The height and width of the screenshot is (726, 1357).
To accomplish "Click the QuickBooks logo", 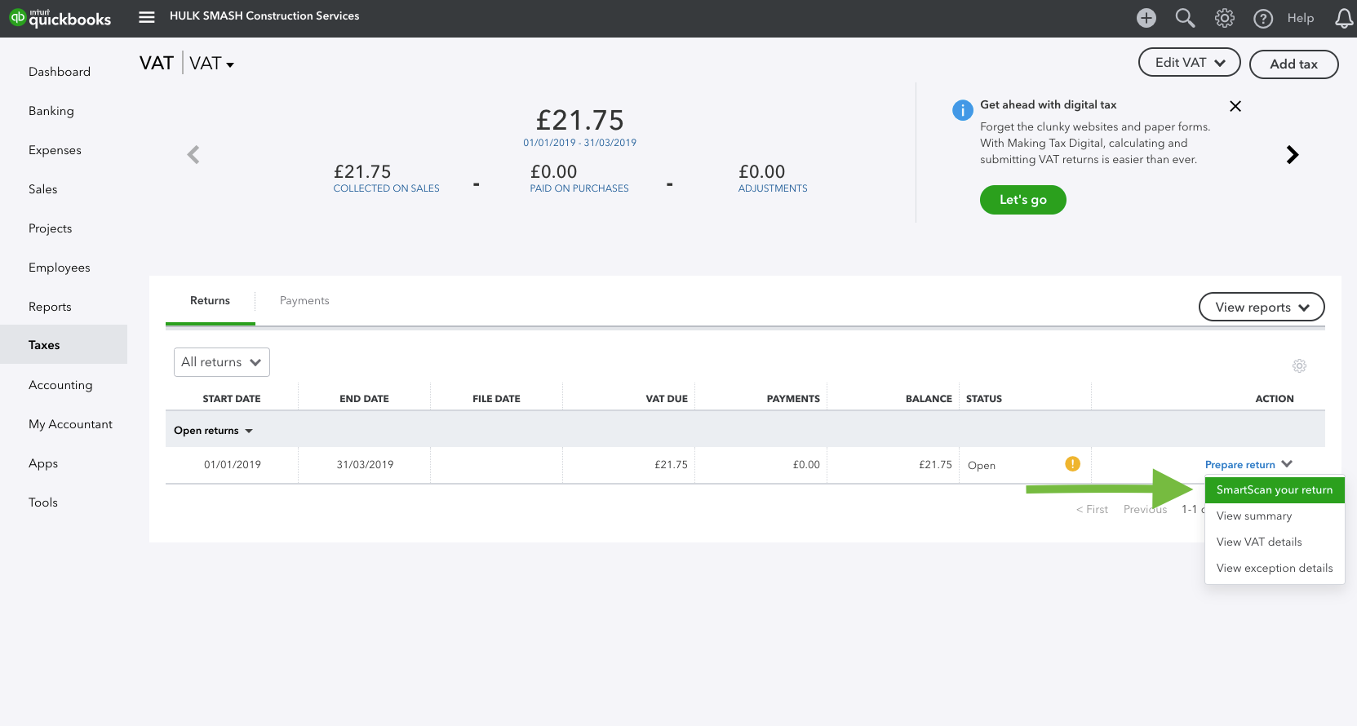I will click(x=60, y=18).
